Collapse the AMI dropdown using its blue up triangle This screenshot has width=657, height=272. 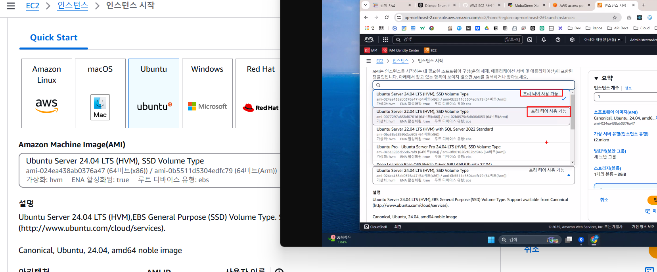click(569, 175)
